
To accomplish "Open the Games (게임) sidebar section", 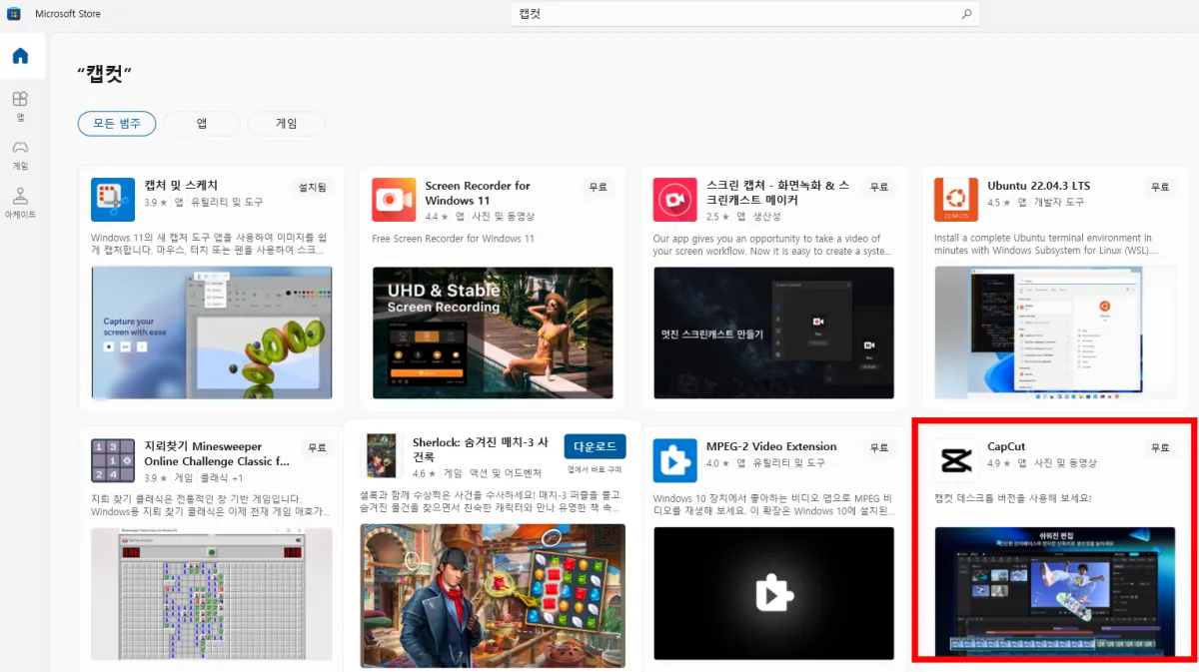I will coord(20,154).
